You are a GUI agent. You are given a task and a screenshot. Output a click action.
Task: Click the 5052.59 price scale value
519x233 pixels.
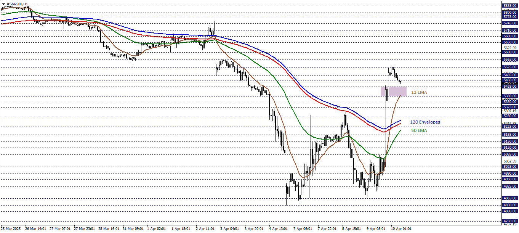[x=510, y=161]
